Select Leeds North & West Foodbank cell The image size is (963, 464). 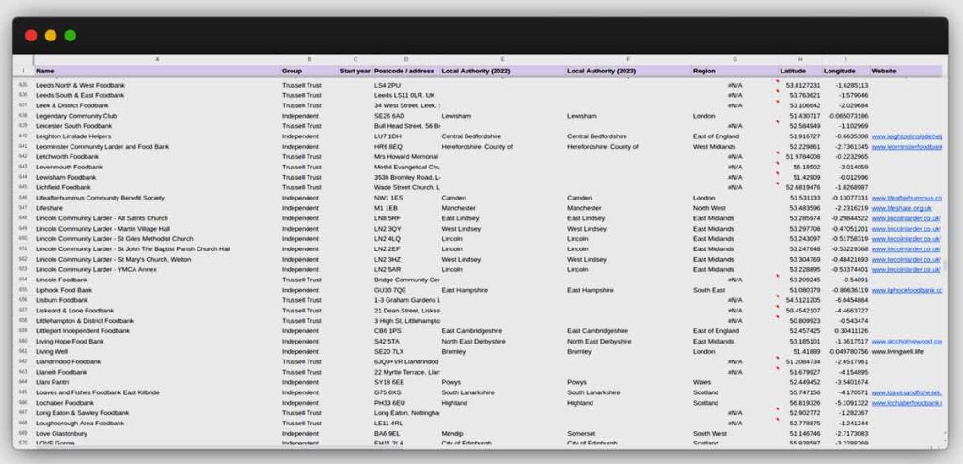tap(157, 85)
